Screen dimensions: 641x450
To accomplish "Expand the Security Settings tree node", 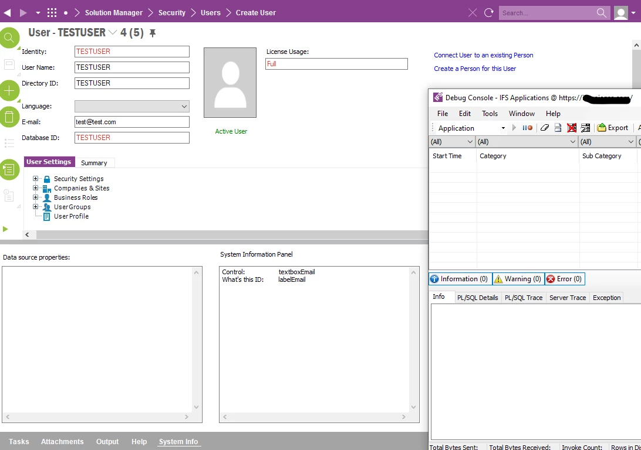I will pos(36,179).
